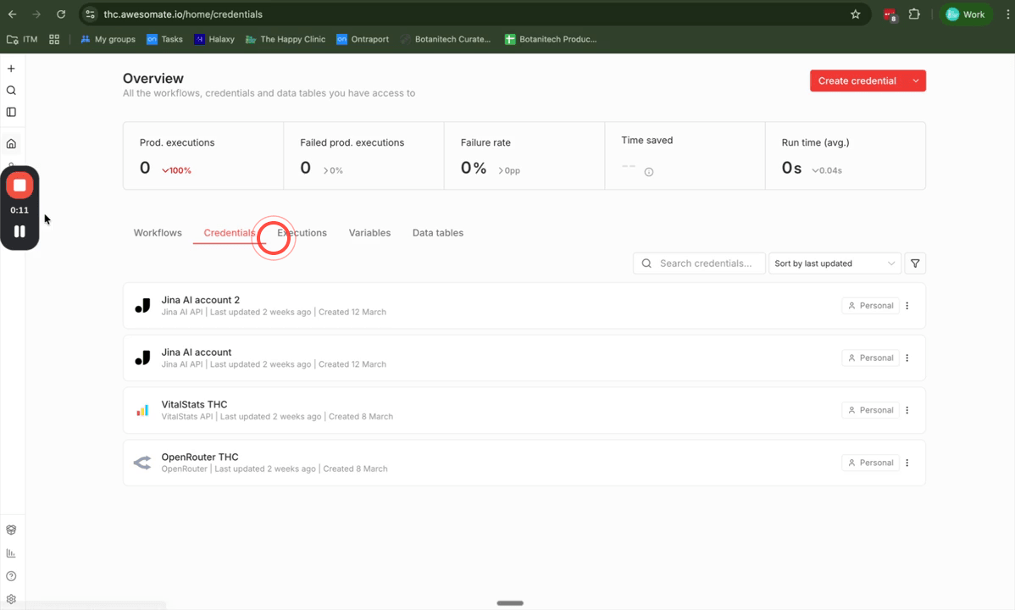Open search using the sidebar magnifier icon

click(x=11, y=90)
